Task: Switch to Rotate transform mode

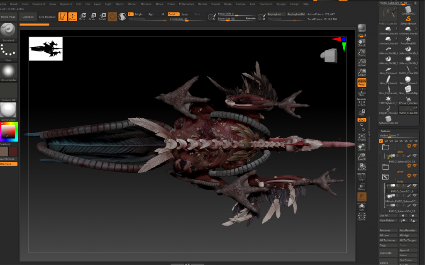Action: 102,17
